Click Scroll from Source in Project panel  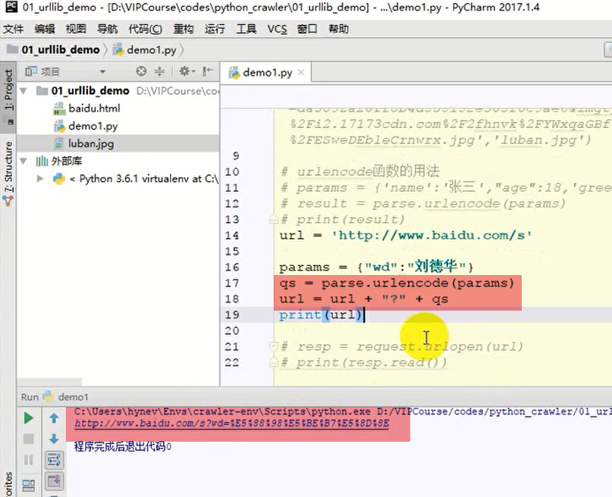click(x=141, y=70)
